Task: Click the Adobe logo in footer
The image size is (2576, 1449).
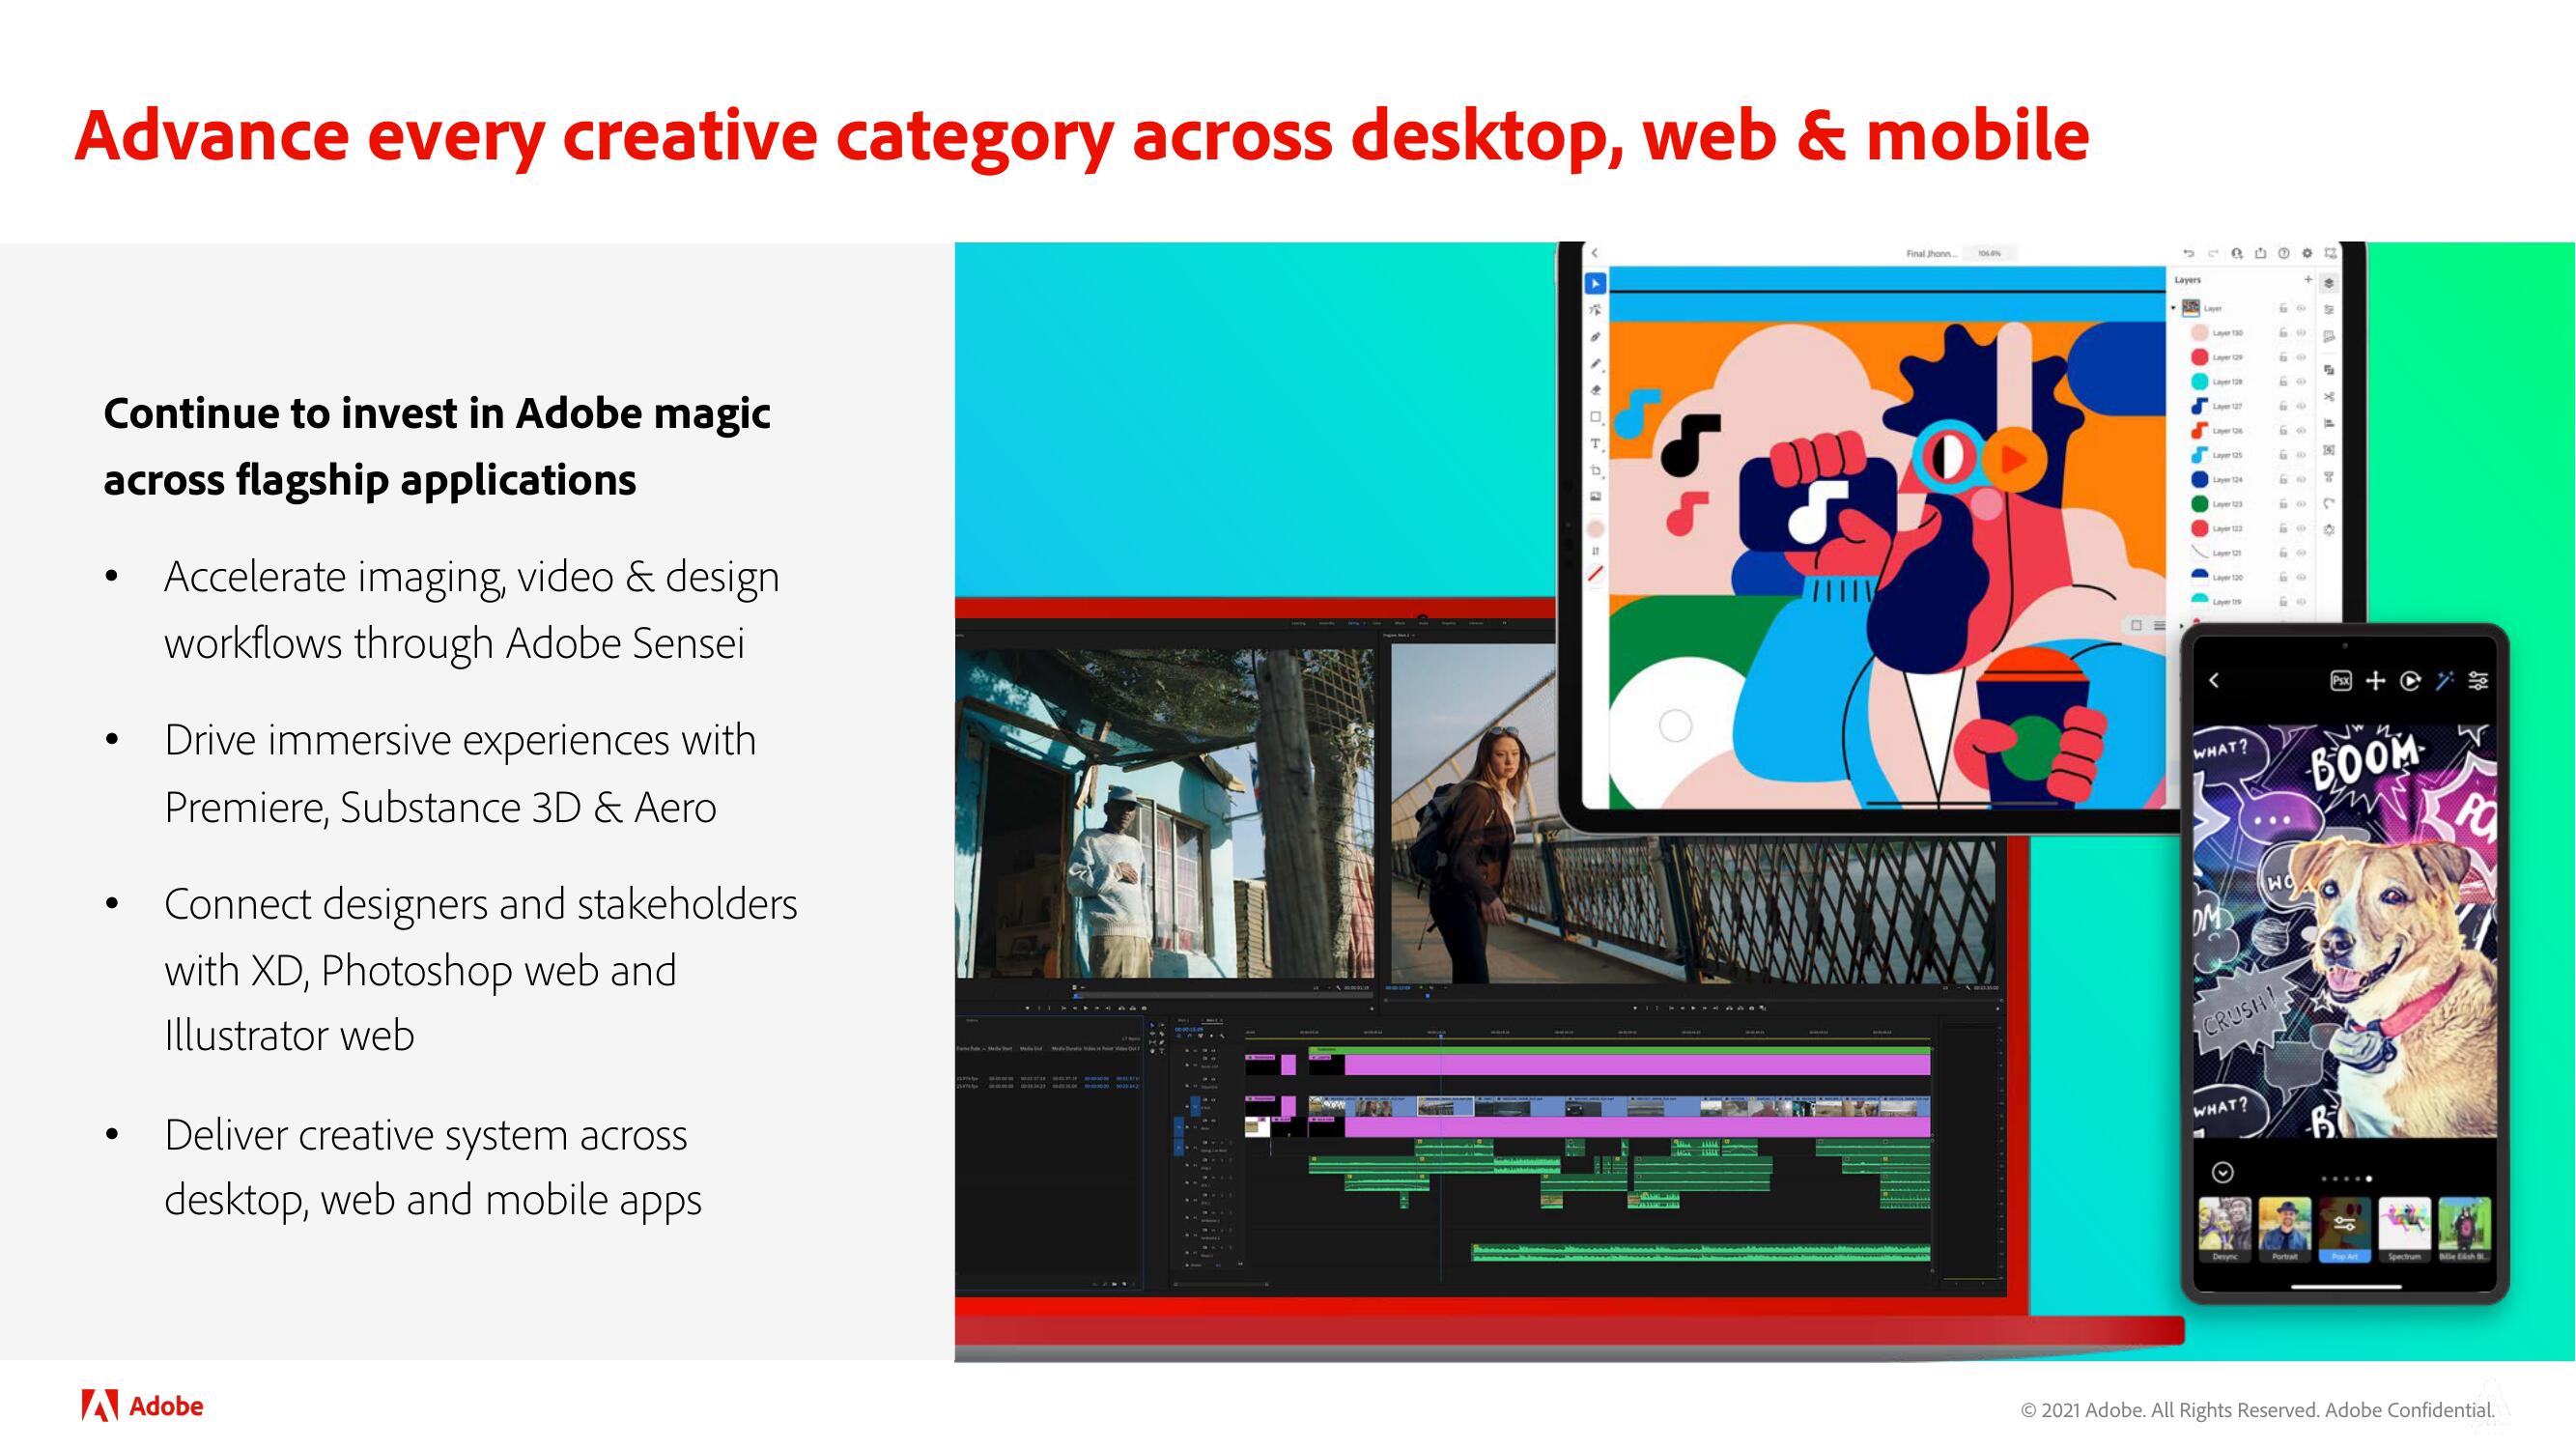Action: pyautogui.click(x=142, y=1406)
